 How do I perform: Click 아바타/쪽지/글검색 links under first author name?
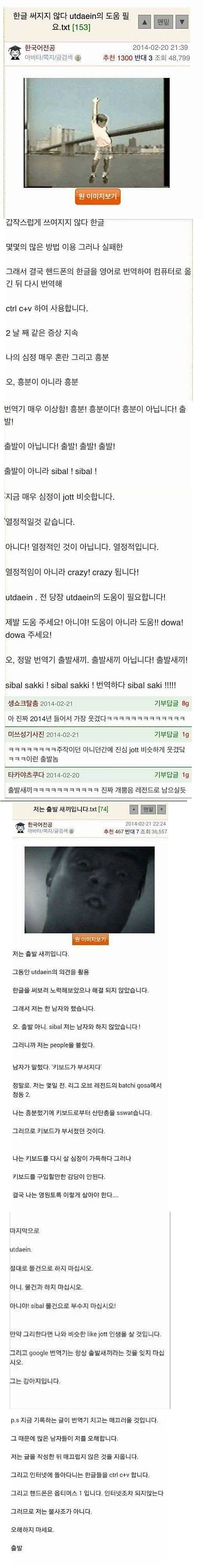click(48, 58)
